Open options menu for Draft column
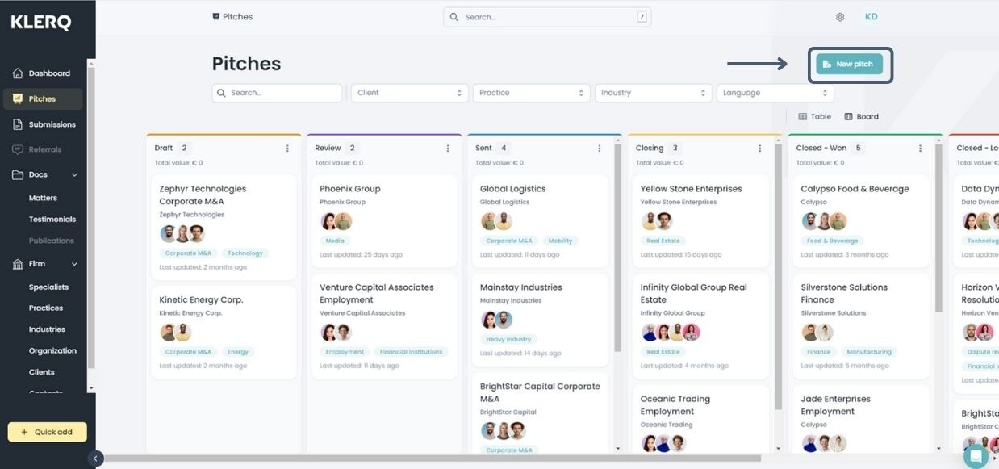The height and width of the screenshot is (469, 999). (287, 149)
